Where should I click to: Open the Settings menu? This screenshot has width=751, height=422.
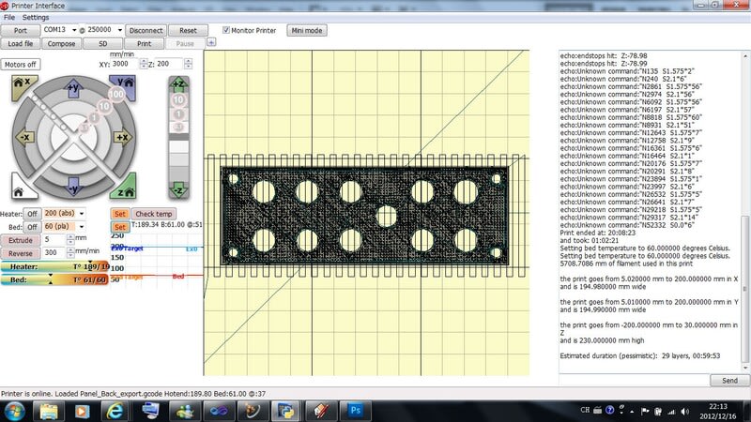click(x=36, y=17)
